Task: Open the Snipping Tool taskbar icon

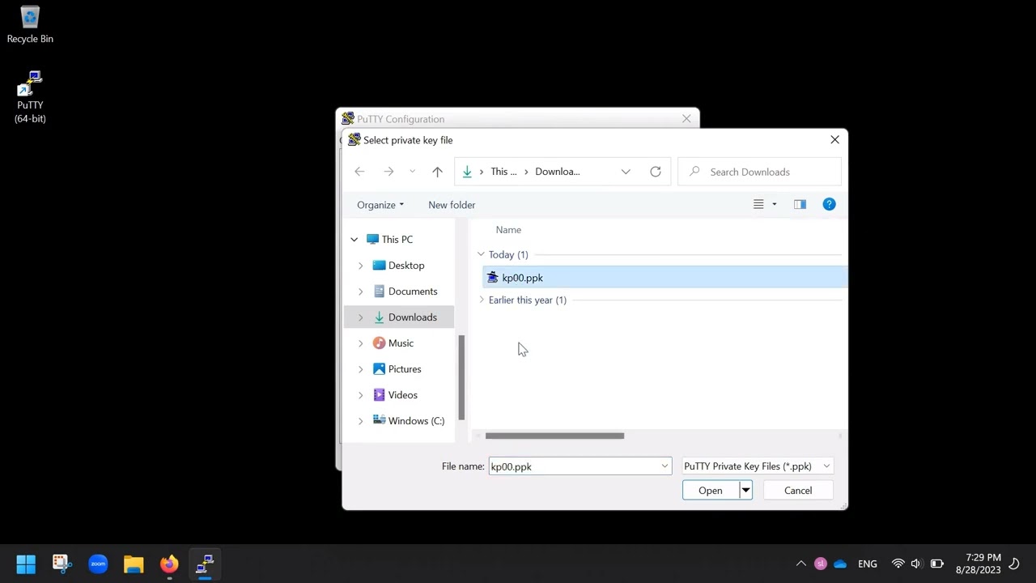Action: [62, 564]
